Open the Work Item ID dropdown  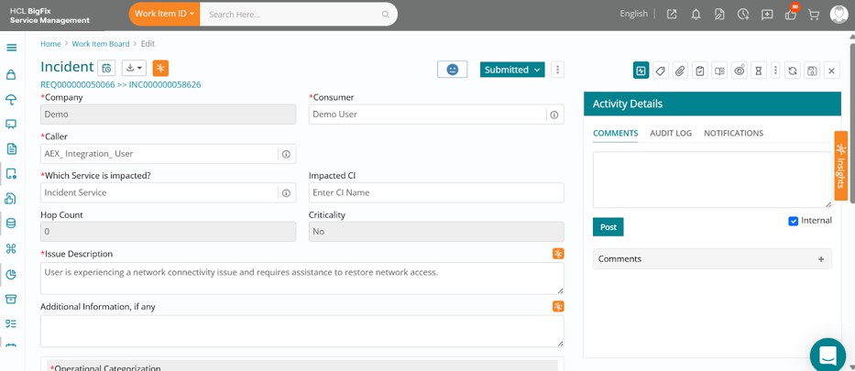[164, 14]
